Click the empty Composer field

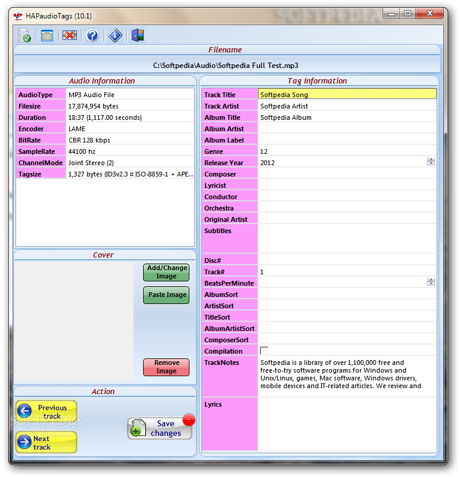[347, 174]
